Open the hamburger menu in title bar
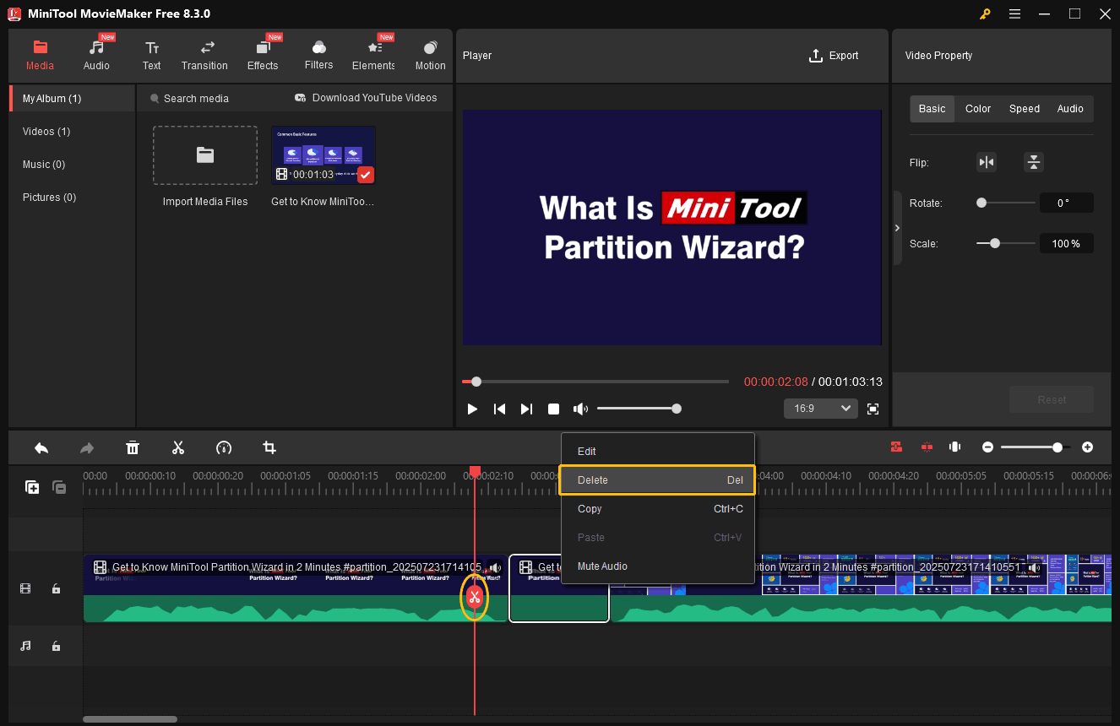This screenshot has height=726, width=1120. pos(1014,14)
